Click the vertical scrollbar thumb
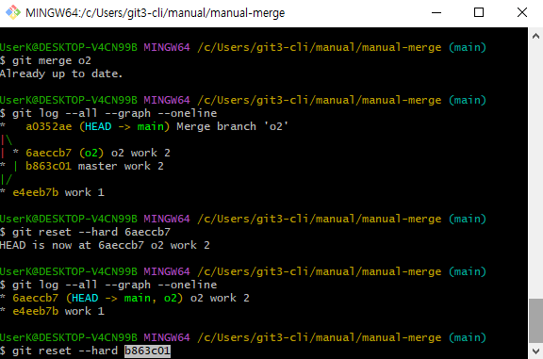Image resolution: width=543 pixels, height=359 pixels. coord(535,321)
